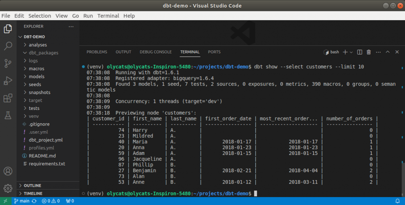Switch to the DEBUG CONSOLE tab
The image size is (405, 205).
(x=156, y=52)
